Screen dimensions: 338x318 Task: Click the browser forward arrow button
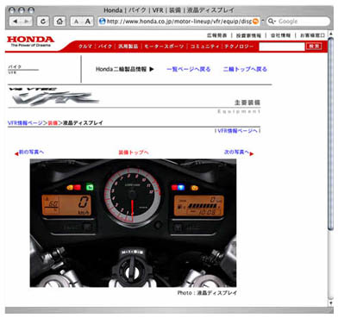point(27,22)
